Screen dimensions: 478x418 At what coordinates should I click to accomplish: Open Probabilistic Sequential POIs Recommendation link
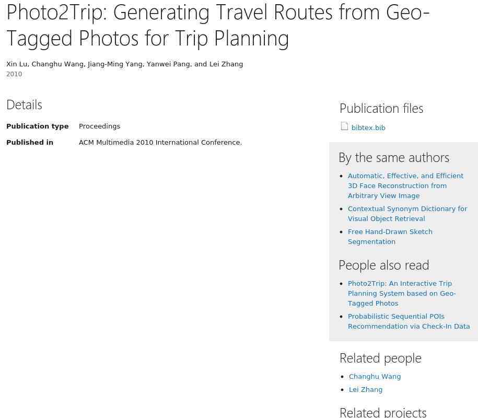tap(409, 321)
